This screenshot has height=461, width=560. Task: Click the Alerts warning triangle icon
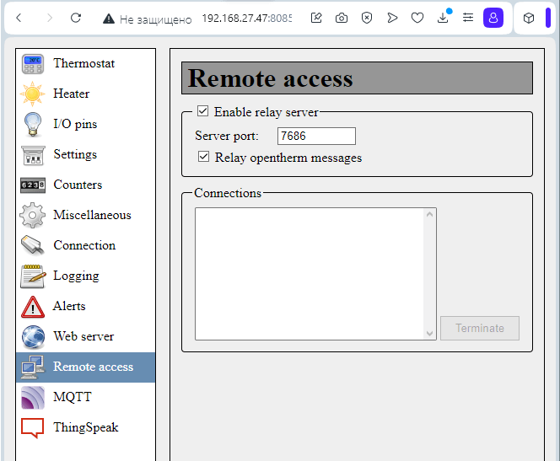coord(32,307)
